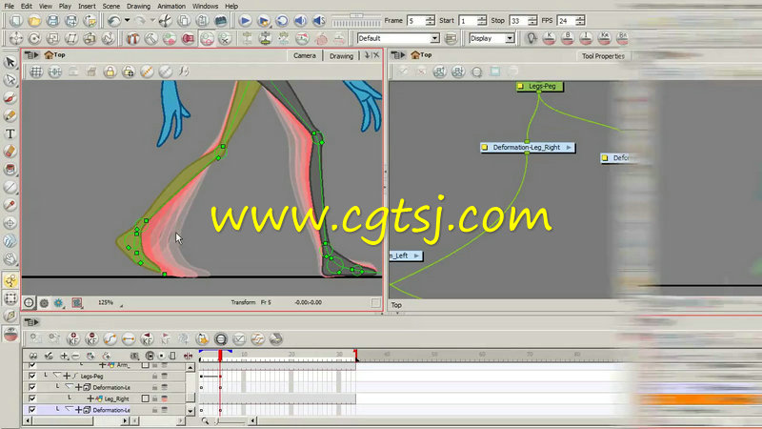Image resolution: width=762 pixels, height=429 pixels.
Task: Click Add Layers plus button in Timeline
Action: [x=64, y=356]
